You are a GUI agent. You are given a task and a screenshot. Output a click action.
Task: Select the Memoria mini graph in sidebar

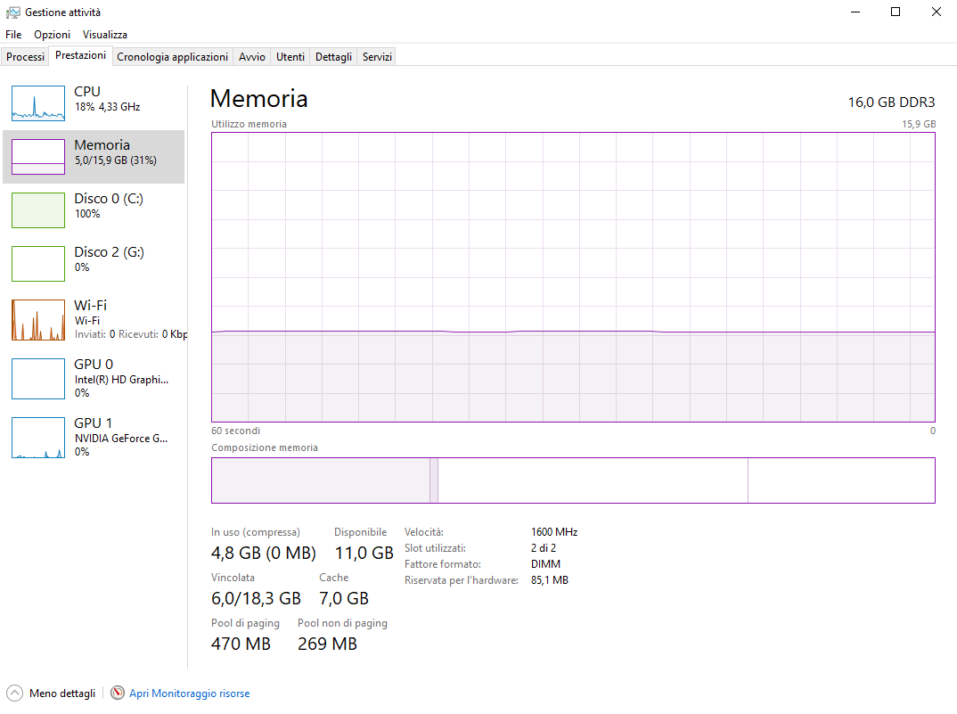[38, 157]
